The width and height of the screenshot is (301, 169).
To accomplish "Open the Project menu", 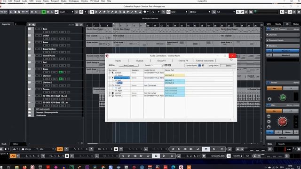I will (x=17, y=1).
